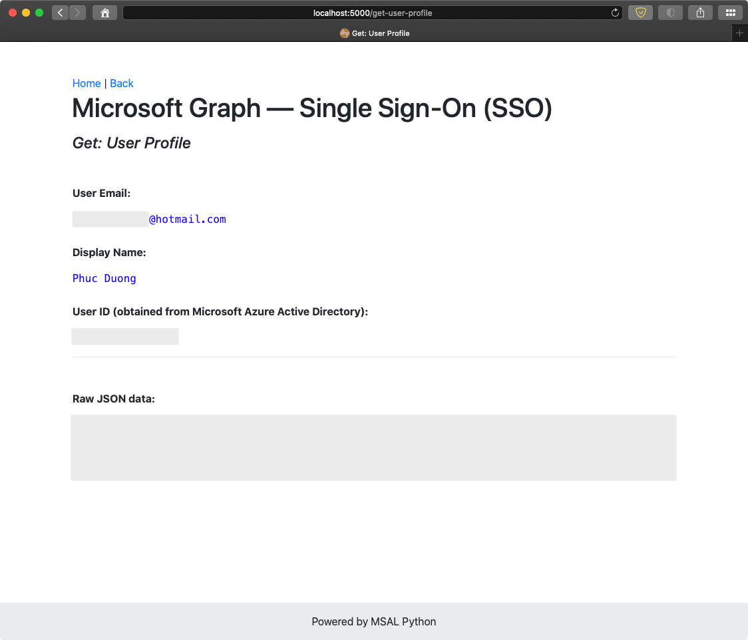Click the grey shield content blocker icon
The width and height of the screenshot is (748, 640).
click(670, 12)
